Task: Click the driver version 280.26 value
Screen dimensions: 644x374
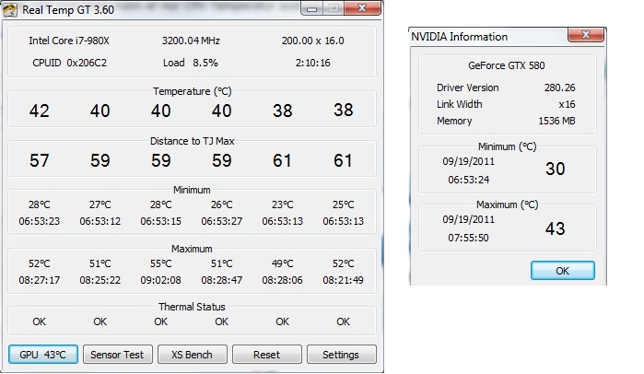Action: 560,88
